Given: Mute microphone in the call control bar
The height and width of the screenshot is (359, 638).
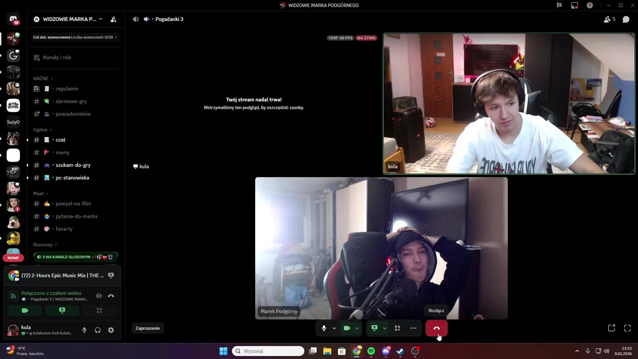Looking at the screenshot, I should 324,328.
